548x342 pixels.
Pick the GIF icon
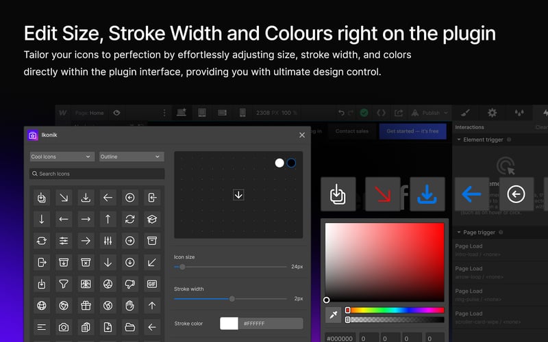(x=152, y=284)
